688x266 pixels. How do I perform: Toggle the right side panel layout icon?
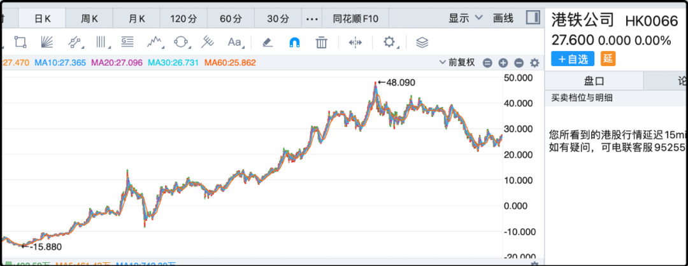click(532, 18)
